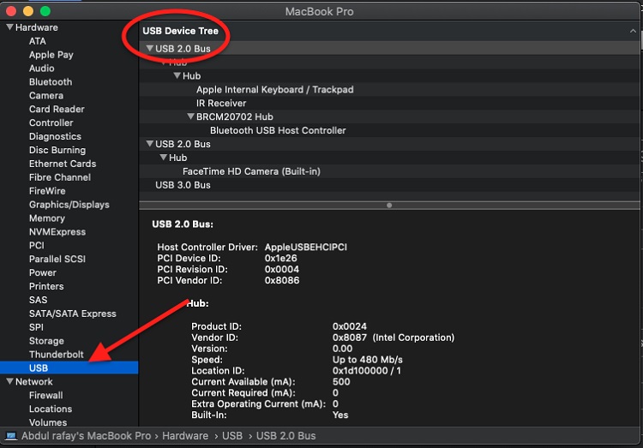Click USB in the bottom path bar
Screen dimensions: 643x448
(x=232, y=436)
